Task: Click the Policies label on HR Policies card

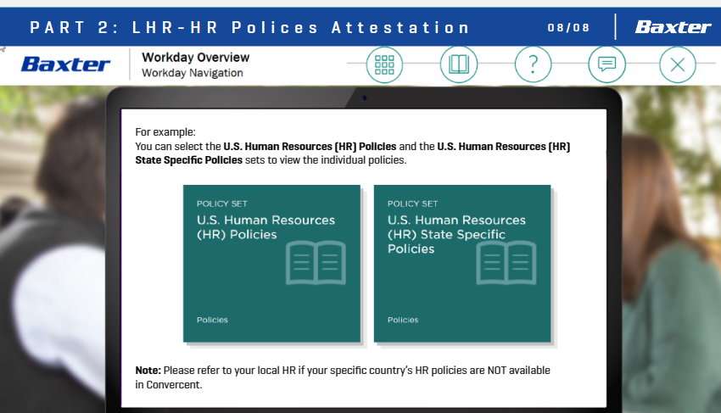Action: [212, 320]
